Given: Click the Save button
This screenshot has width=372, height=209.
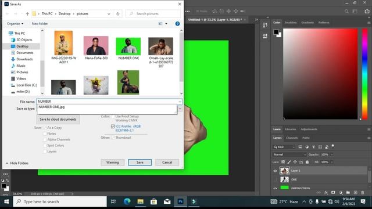Looking at the screenshot, I should pos(139,163).
